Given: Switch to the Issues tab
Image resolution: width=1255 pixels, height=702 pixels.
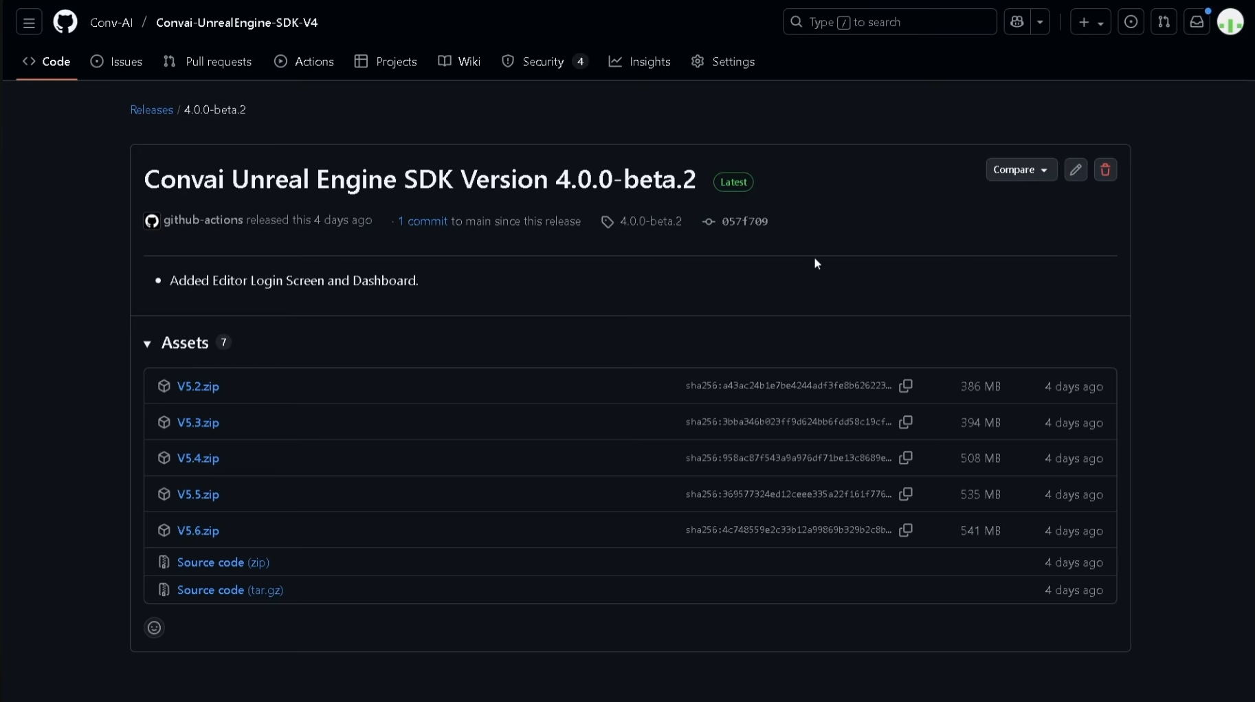Looking at the screenshot, I should point(116,62).
